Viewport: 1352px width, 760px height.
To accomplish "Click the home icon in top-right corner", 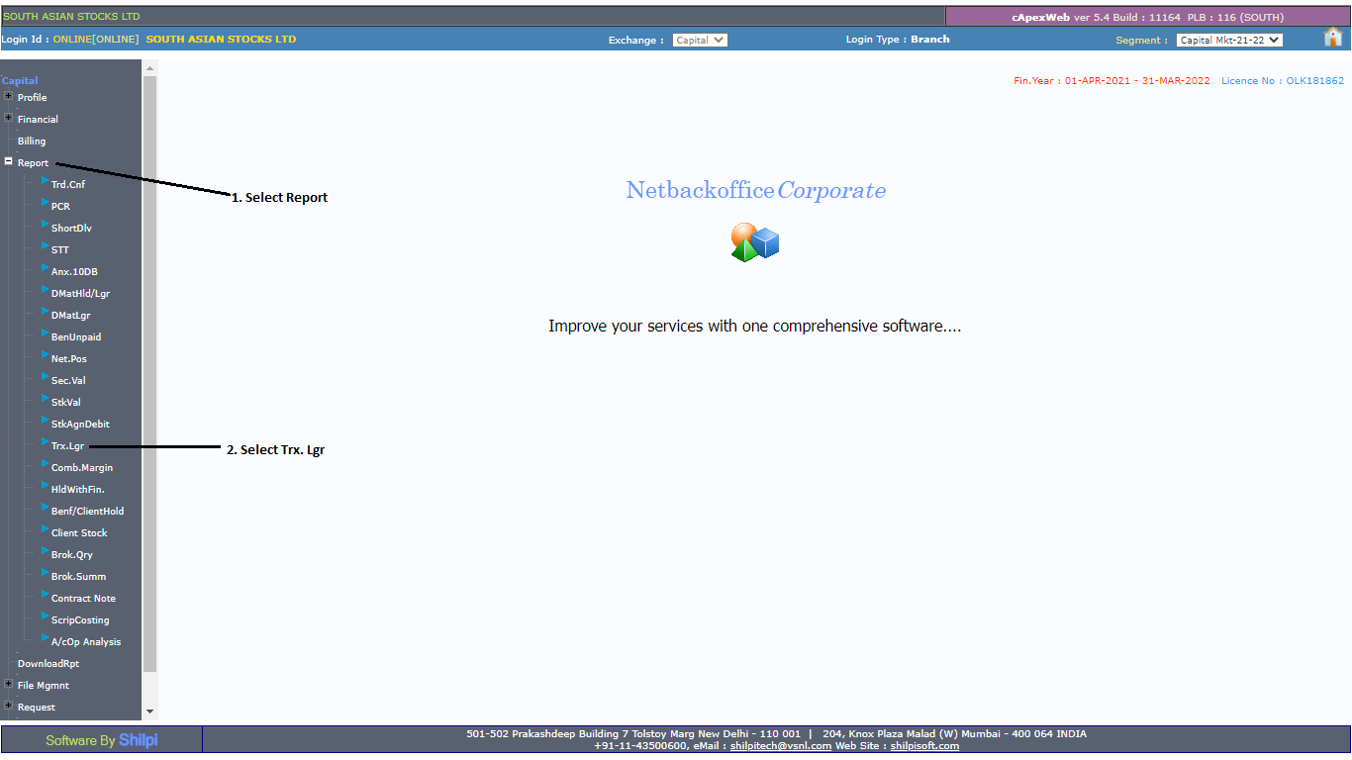I will point(1332,38).
